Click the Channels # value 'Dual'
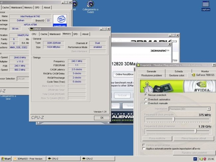216x162 pixels. [98, 43]
